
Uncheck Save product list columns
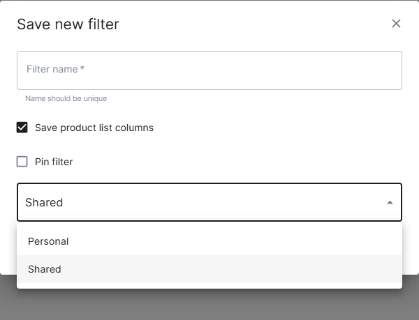coord(22,128)
